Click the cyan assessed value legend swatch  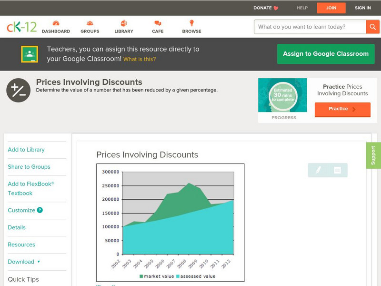pyautogui.click(x=178, y=276)
